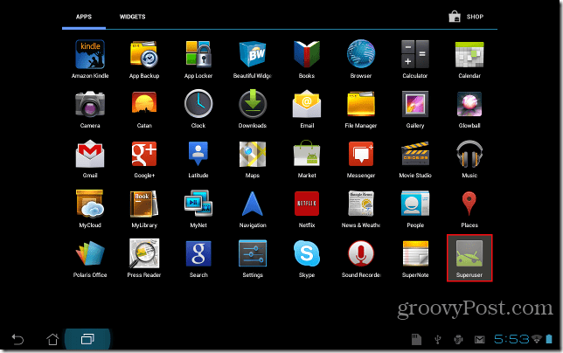
Task: Launch the MyLibrary app
Action: tap(144, 209)
